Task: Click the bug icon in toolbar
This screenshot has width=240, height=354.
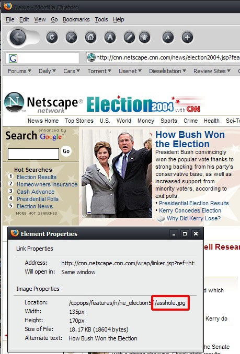Action: pyautogui.click(x=145, y=38)
